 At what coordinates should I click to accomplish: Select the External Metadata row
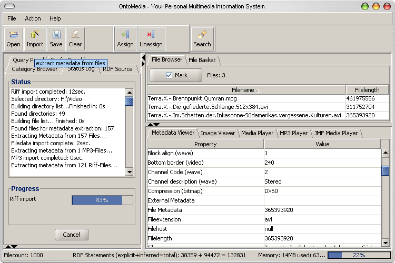264,200
